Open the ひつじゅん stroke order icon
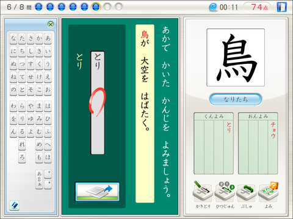Image resolution: width=293 pixels, height=219 pixels. 225,192
